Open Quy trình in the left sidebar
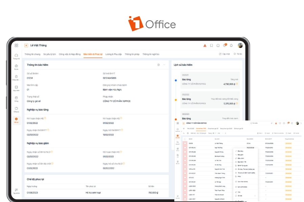Image resolution: width=304 pixels, height=202 pixels. click(16, 88)
